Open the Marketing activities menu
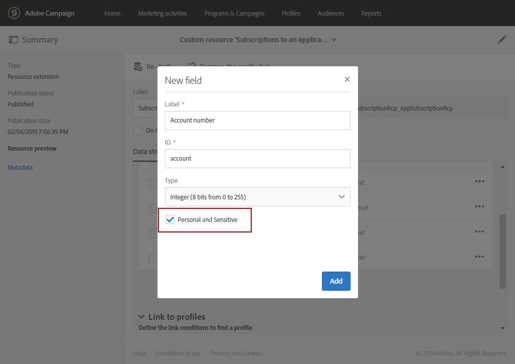 coord(162,13)
